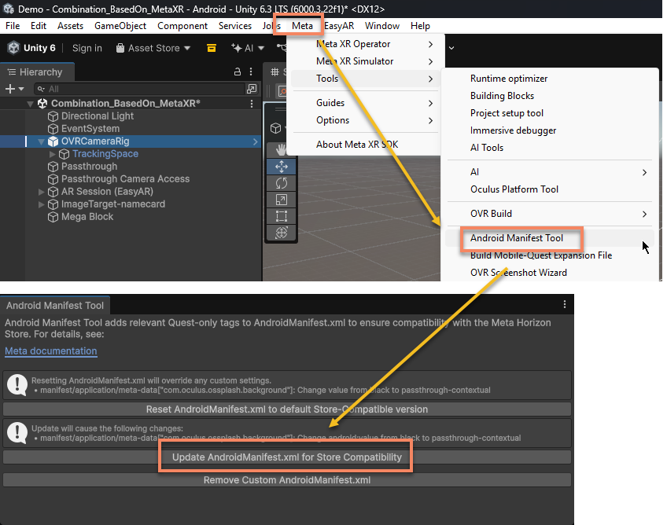
Task: Open the Options submenu
Action: pos(366,120)
